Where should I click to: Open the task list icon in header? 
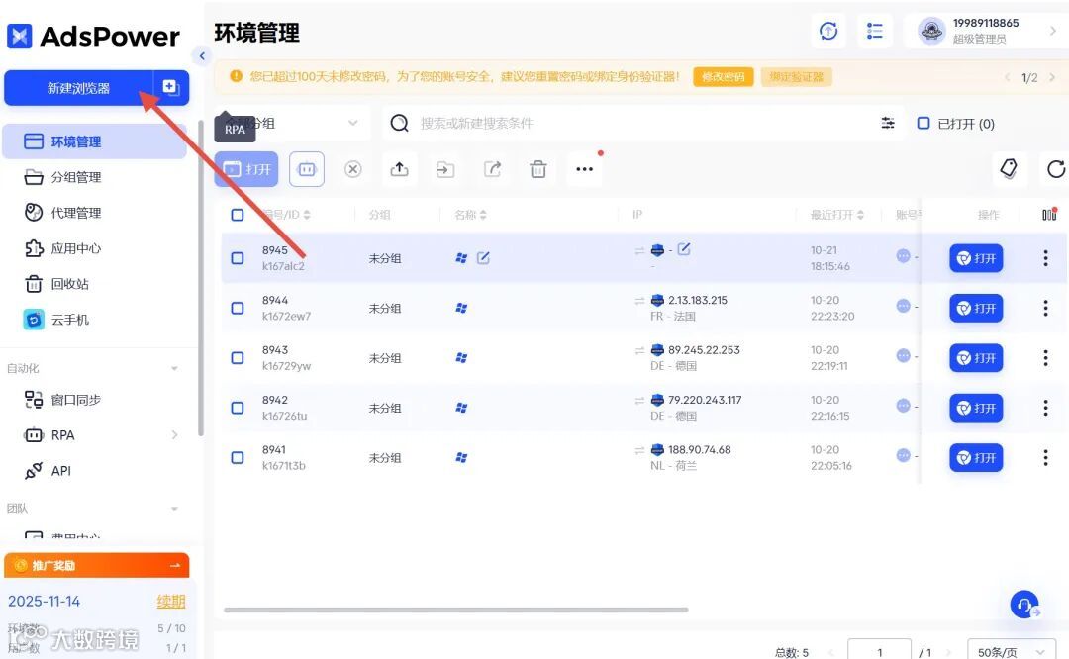click(x=875, y=31)
